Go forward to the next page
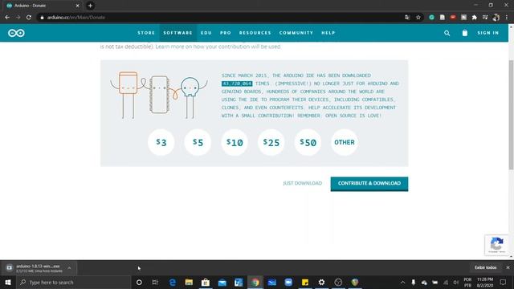Image resolution: width=514 pixels, height=289 pixels. [18, 18]
